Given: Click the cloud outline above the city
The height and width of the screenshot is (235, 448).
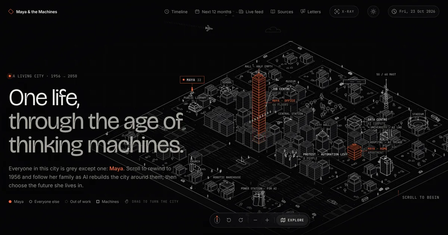Looking at the screenshot, I should (273, 29).
